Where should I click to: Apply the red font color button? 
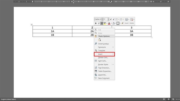pyautogui.click(x=109, y=23)
